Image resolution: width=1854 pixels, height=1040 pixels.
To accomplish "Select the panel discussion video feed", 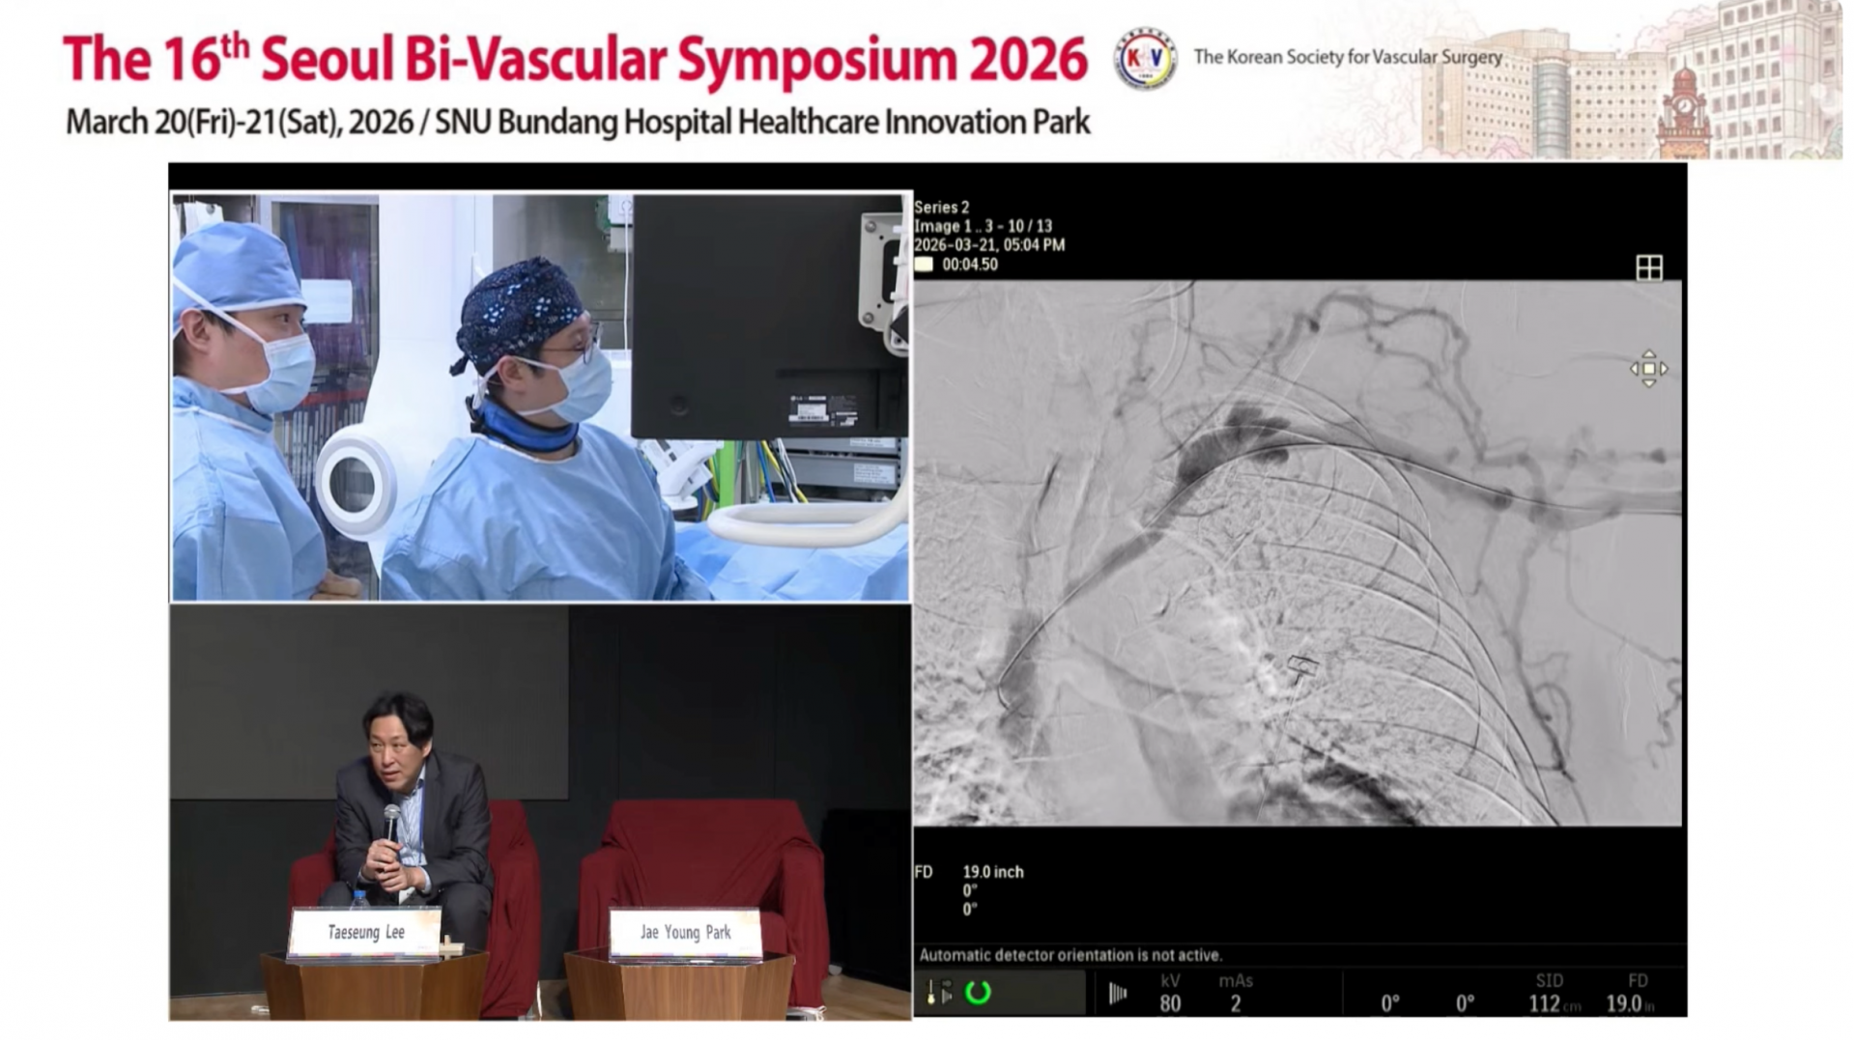I will (x=541, y=812).
